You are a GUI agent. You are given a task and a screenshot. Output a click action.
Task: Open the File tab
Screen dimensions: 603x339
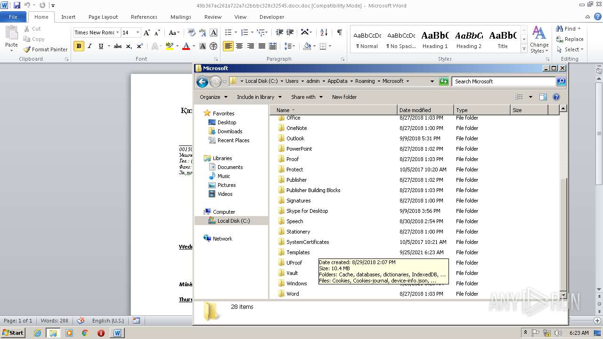tap(13, 17)
